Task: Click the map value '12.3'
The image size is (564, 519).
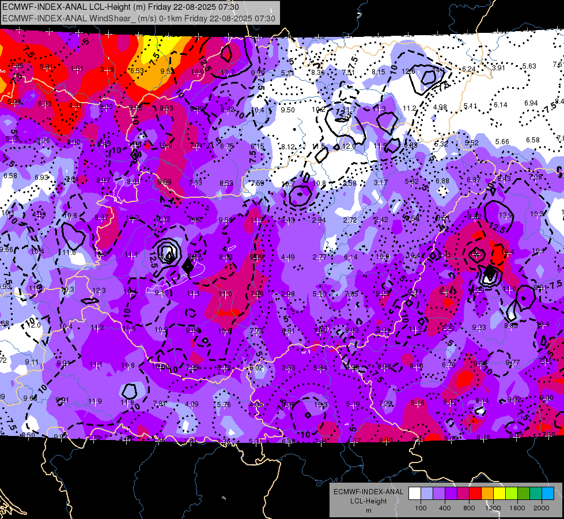Action: [99, 290]
